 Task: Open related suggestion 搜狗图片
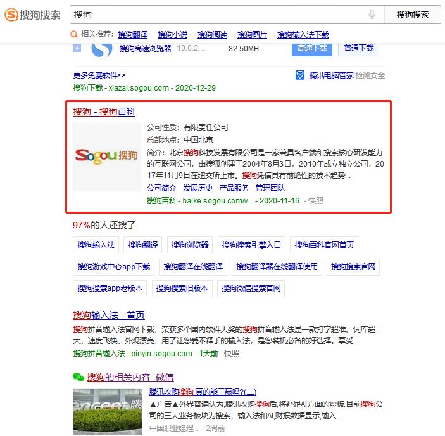pos(252,35)
